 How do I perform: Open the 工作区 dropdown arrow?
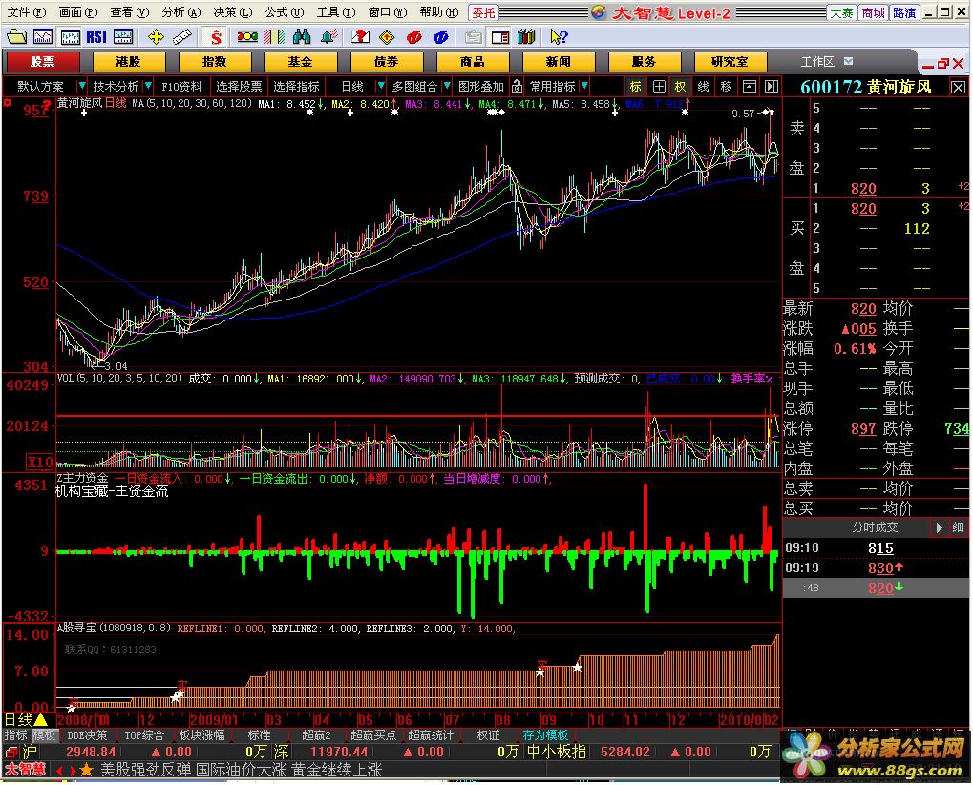tap(848, 61)
